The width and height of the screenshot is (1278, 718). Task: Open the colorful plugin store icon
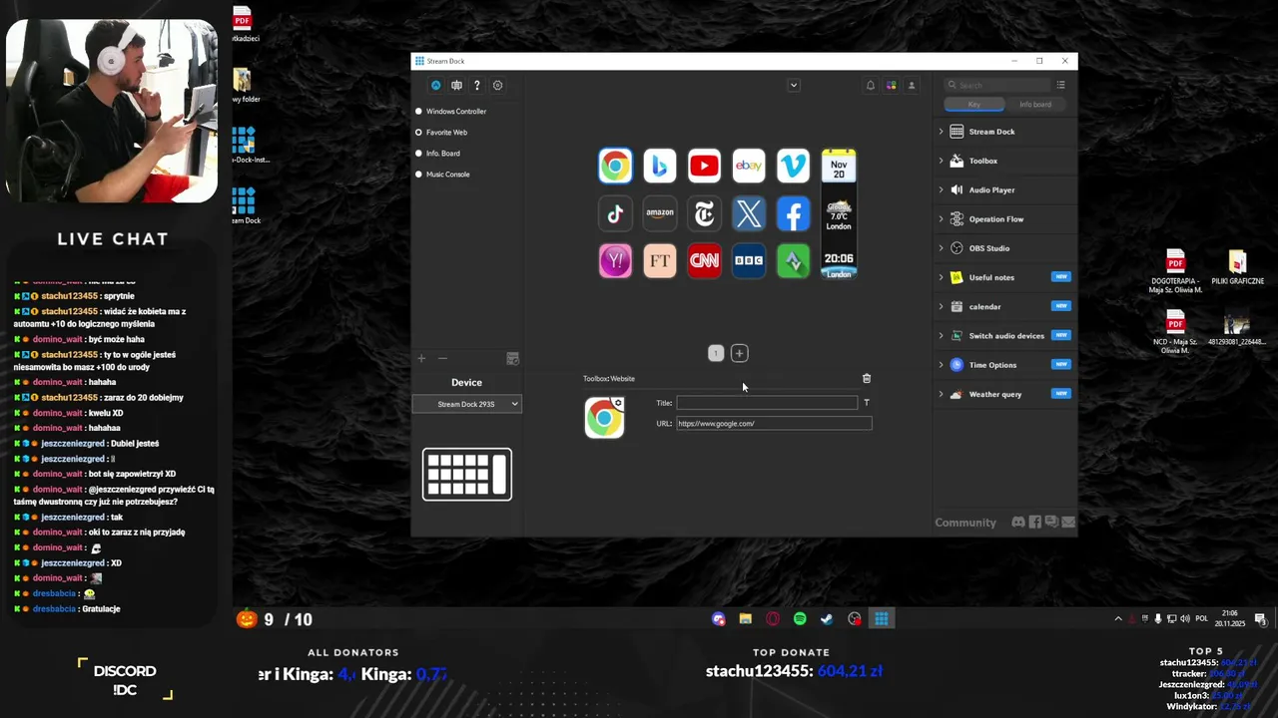891,86
